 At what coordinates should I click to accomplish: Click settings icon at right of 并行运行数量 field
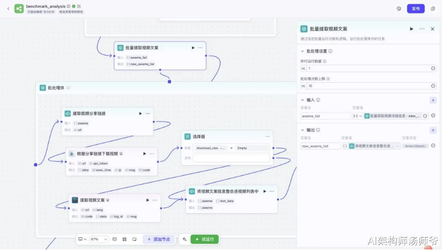[433, 68]
